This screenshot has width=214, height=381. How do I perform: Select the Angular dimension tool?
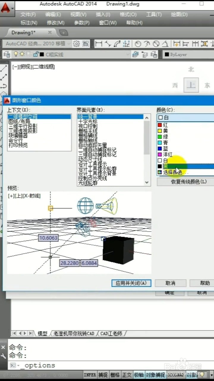pos(165,44)
